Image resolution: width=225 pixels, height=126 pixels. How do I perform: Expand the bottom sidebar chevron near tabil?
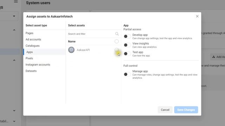click(x=14, y=121)
